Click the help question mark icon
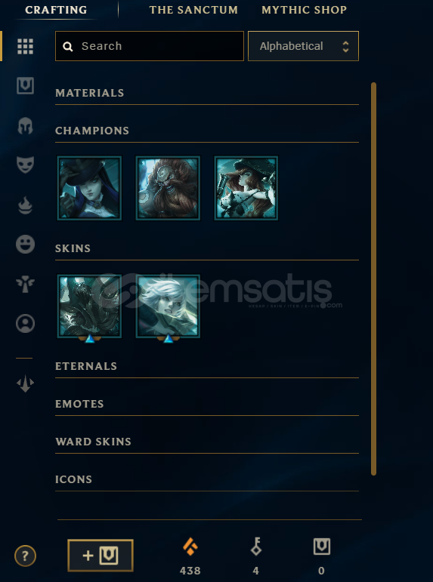Image resolution: width=433 pixels, height=582 pixels. 25,556
